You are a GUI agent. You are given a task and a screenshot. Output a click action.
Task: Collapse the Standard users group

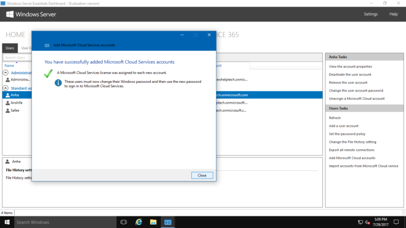tap(6, 88)
